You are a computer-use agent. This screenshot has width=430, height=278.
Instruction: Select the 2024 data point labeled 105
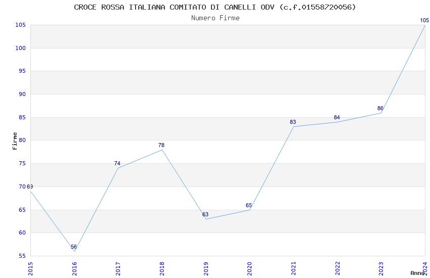(x=425, y=25)
